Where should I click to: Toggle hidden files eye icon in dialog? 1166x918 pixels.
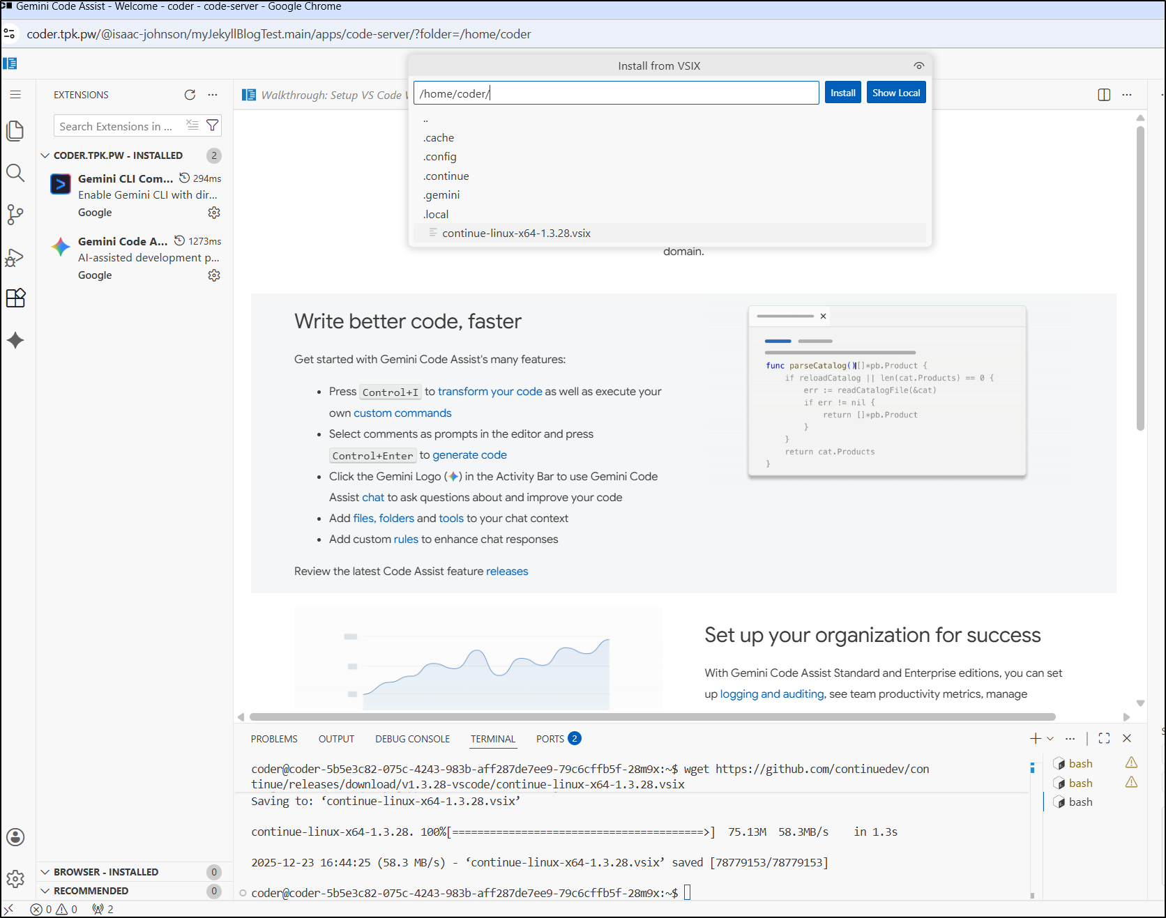[918, 66]
